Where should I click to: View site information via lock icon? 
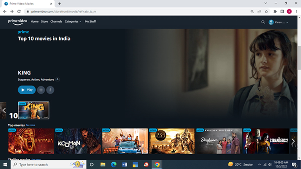pos(28,11)
